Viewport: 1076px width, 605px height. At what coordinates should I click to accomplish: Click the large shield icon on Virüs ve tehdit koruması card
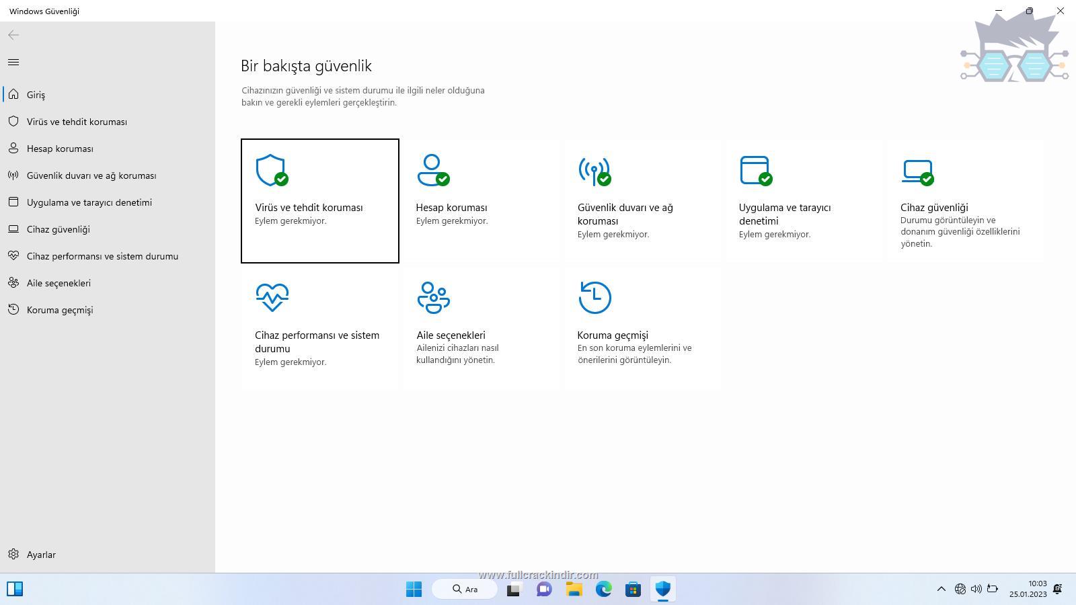[x=272, y=171]
